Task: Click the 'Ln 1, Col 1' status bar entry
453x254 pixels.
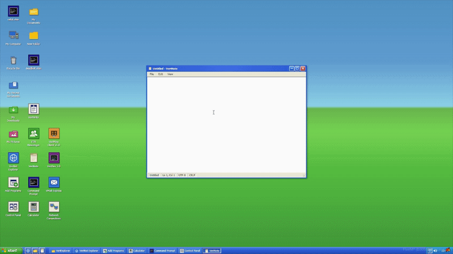Action: point(168,175)
